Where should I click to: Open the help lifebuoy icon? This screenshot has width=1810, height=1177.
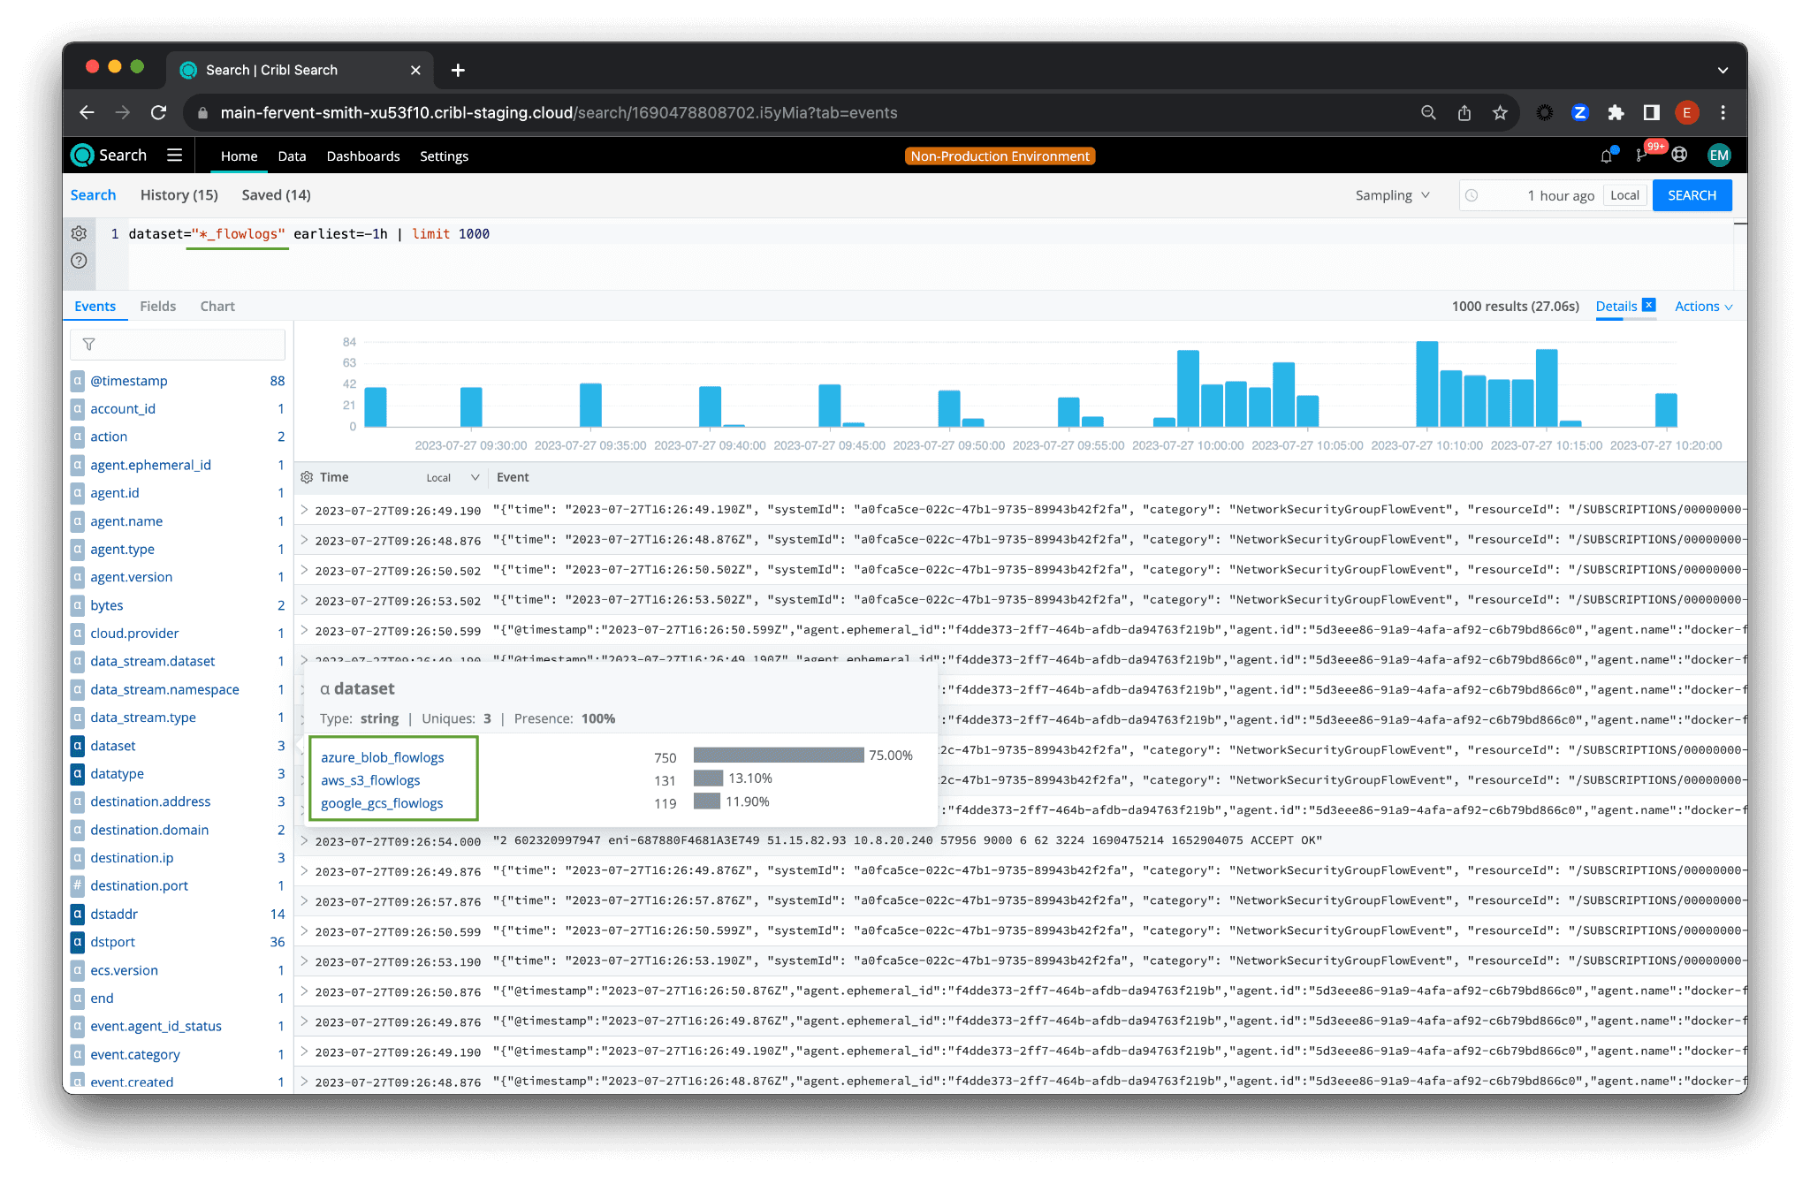tap(1679, 156)
